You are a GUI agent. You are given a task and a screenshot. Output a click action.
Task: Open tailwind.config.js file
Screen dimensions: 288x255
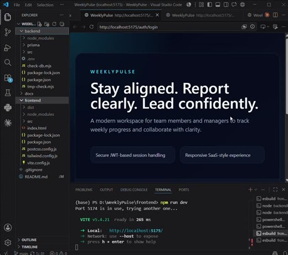coord(42,156)
